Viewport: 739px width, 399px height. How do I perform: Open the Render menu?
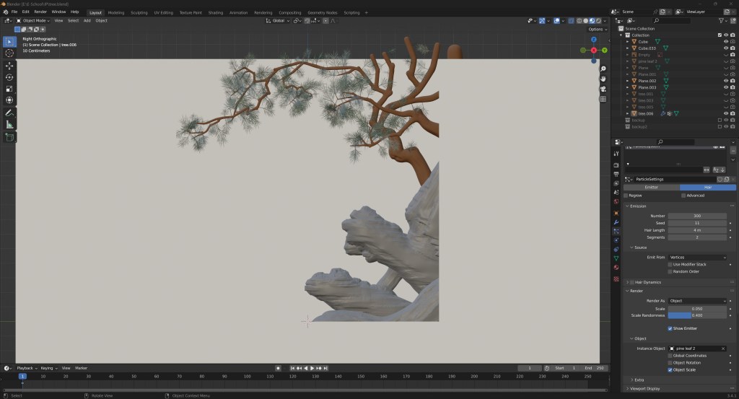click(x=40, y=12)
